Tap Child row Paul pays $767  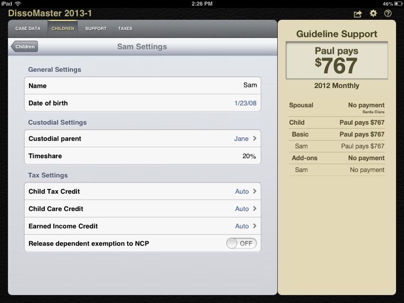click(x=337, y=123)
